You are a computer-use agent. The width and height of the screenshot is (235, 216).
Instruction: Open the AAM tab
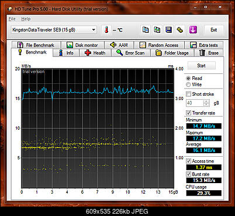click(x=119, y=45)
